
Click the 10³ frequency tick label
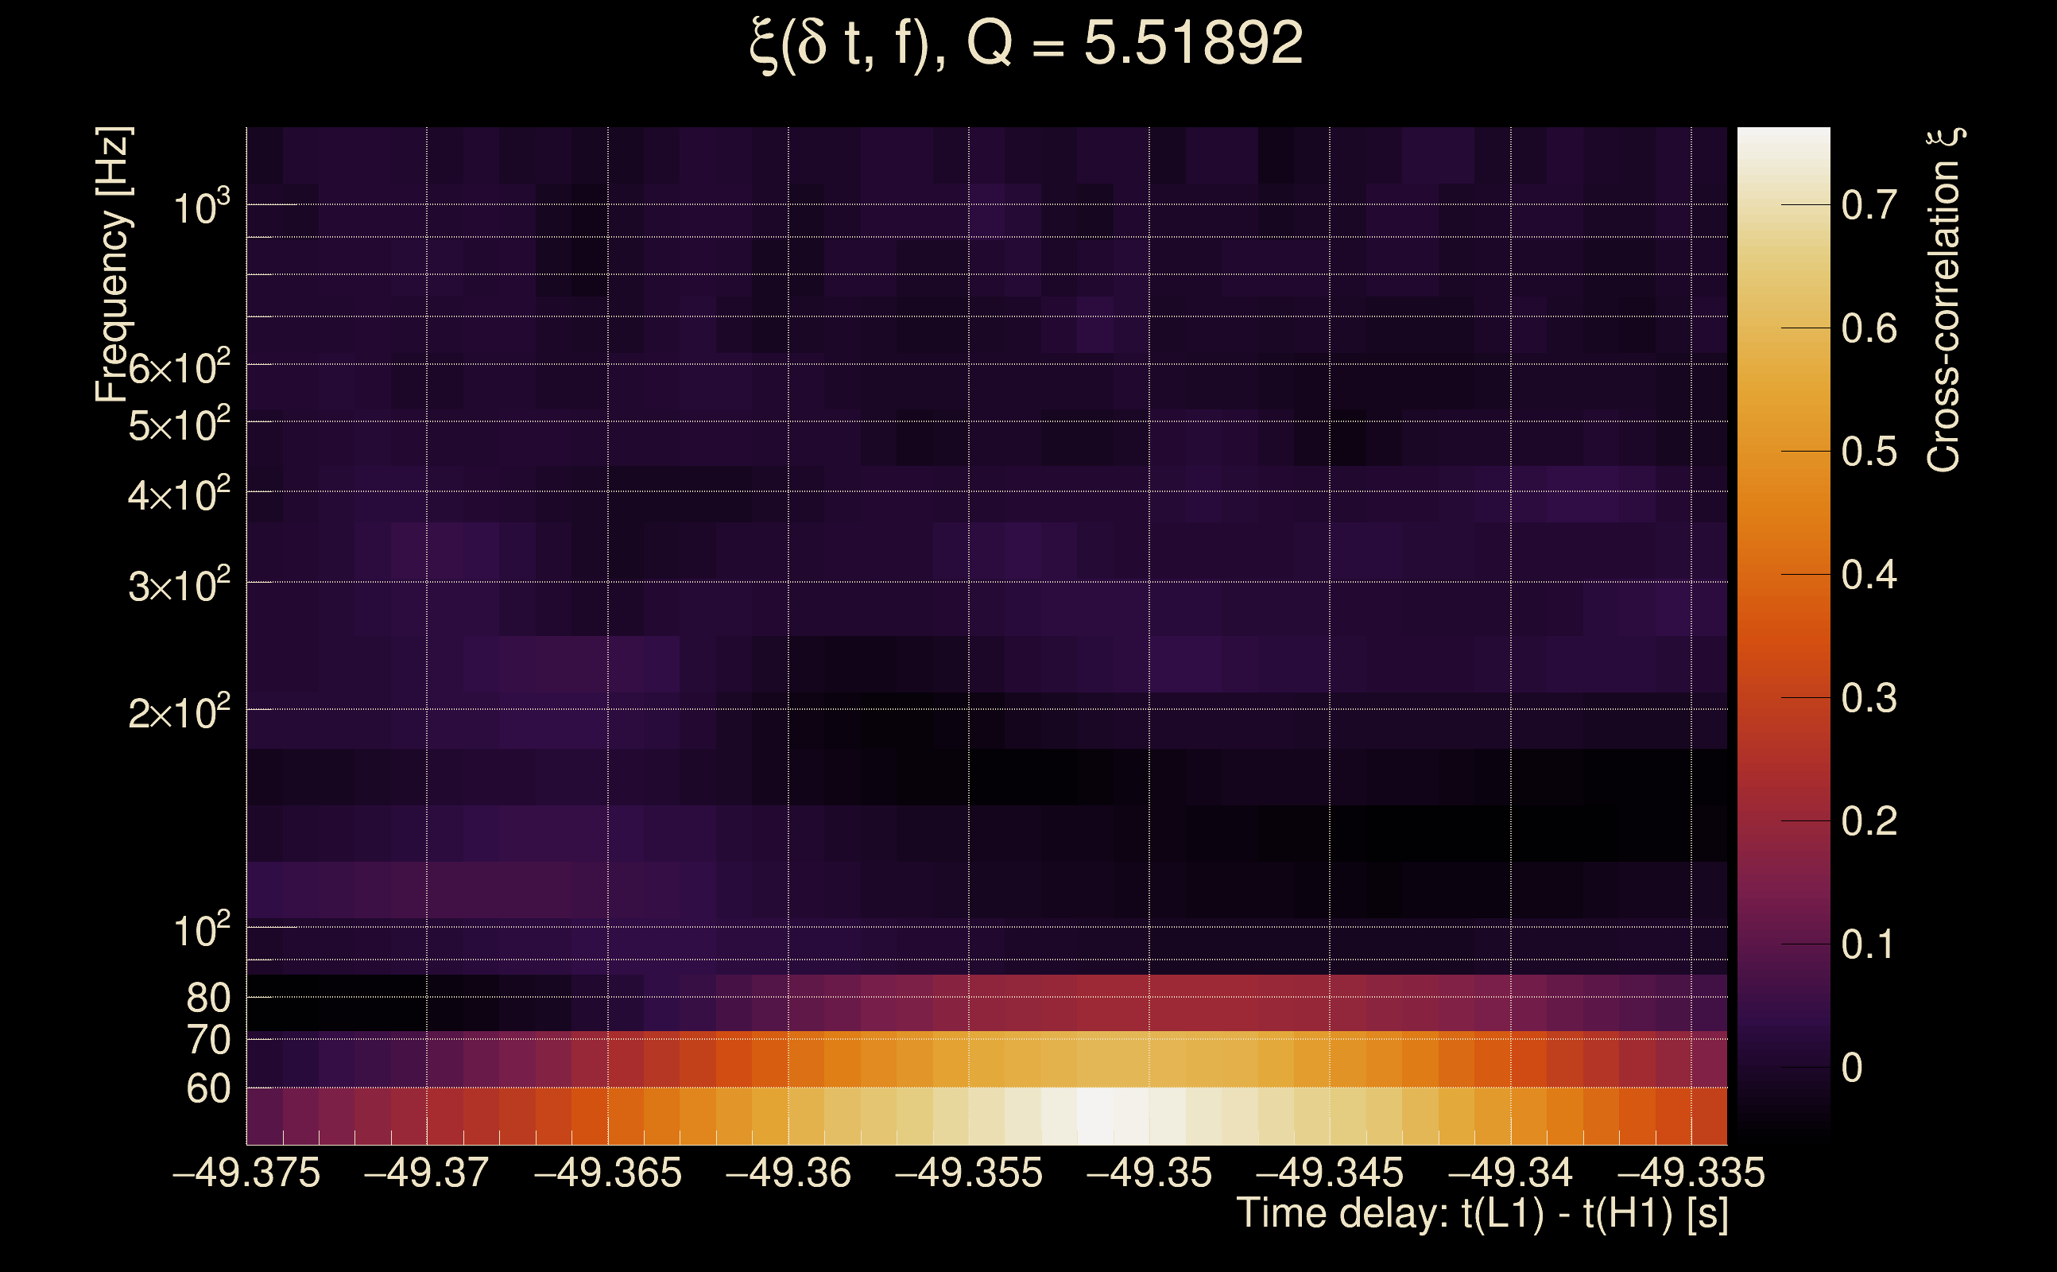[x=201, y=207]
